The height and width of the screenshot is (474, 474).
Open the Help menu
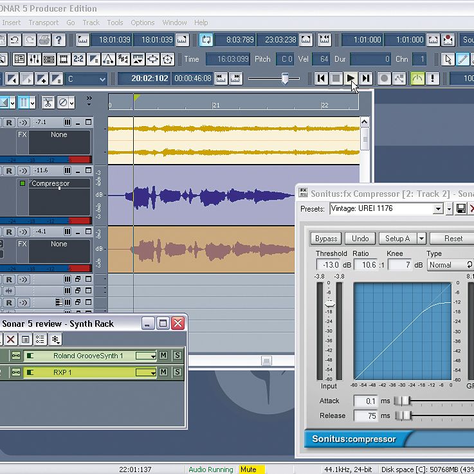201,23
